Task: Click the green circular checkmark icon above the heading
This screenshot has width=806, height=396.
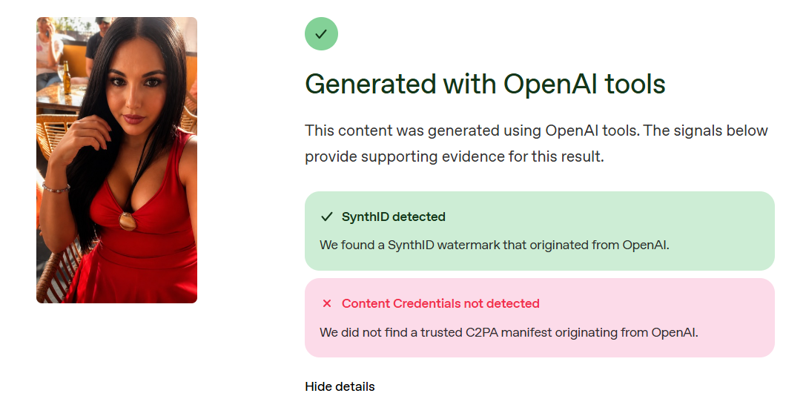Action: click(321, 34)
